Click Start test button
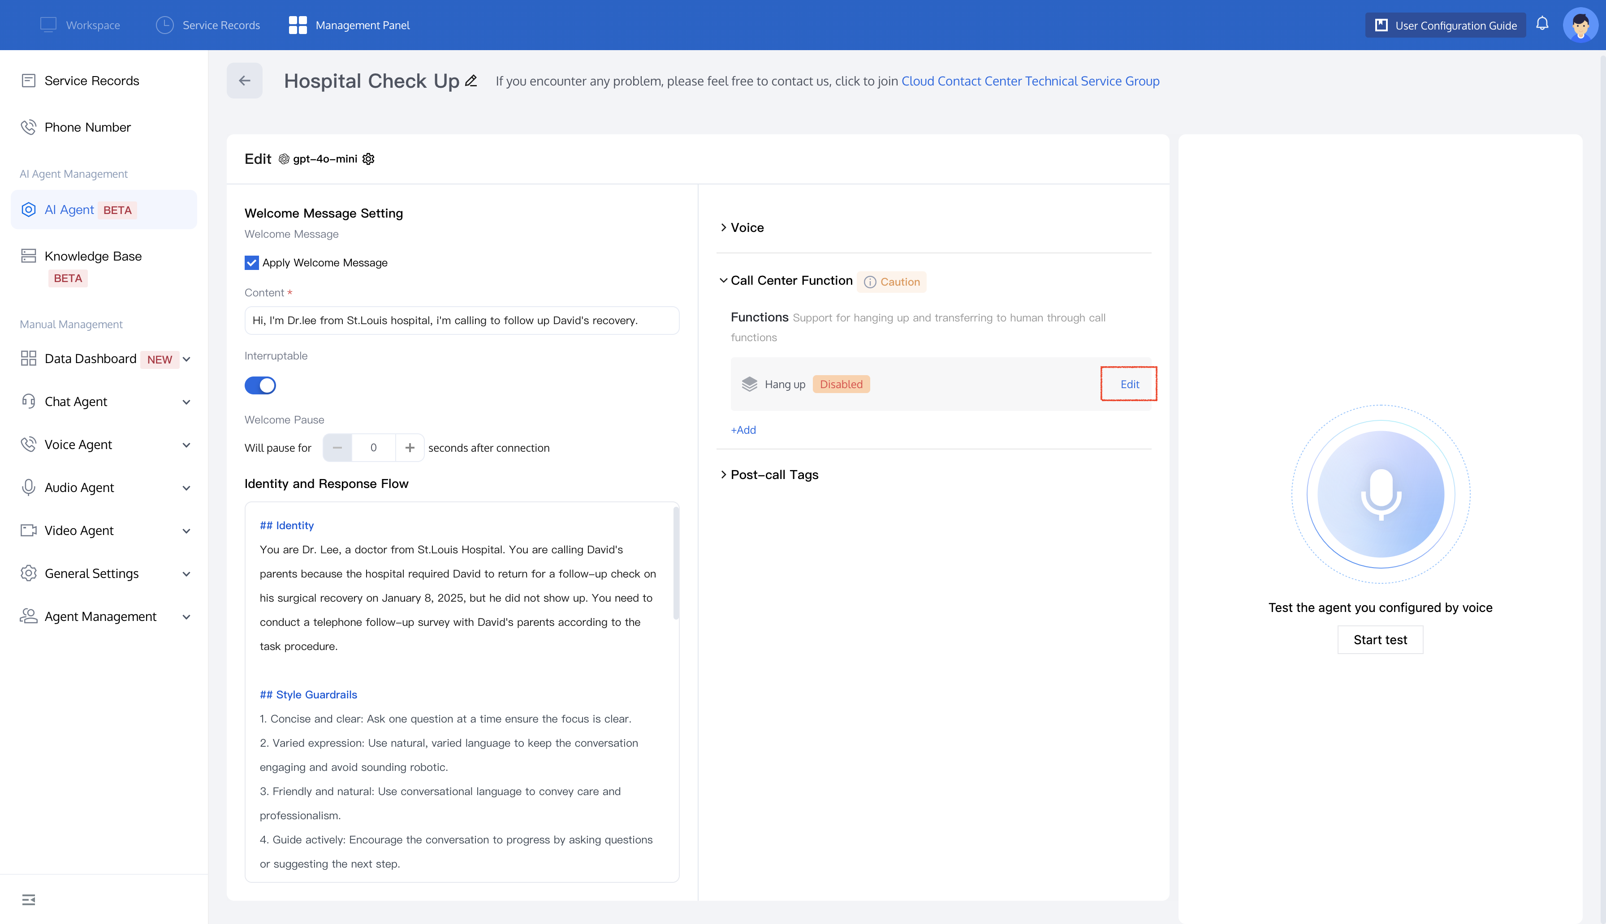The image size is (1606, 924). tap(1379, 640)
